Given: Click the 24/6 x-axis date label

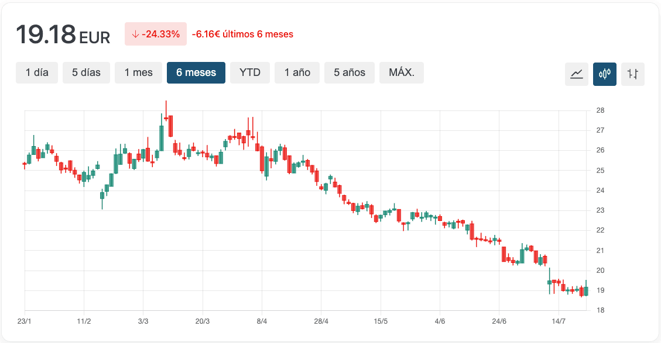Looking at the screenshot, I should [499, 321].
